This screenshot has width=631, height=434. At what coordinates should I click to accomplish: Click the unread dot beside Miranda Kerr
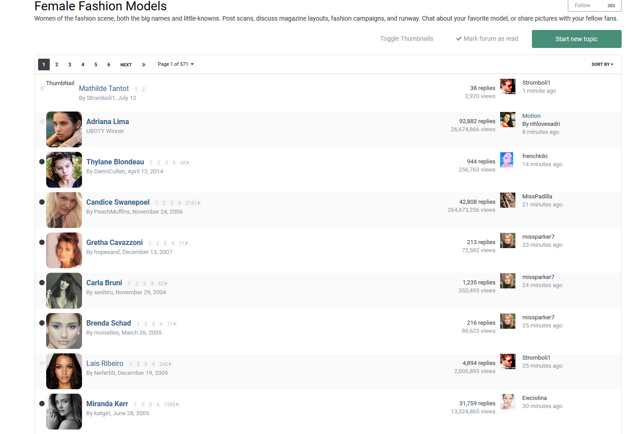[42, 404]
